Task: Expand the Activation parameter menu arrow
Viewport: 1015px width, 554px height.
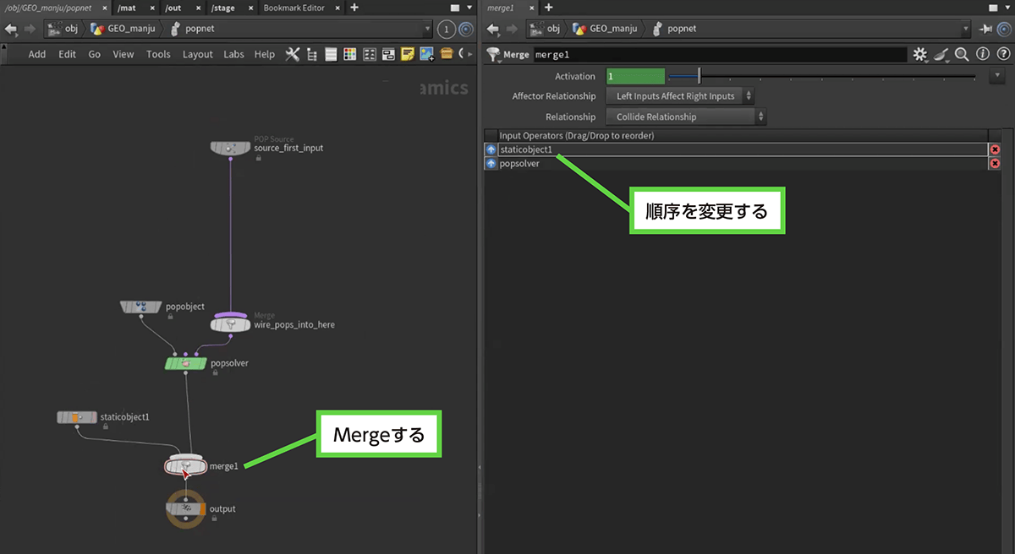Action: point(995,77)
